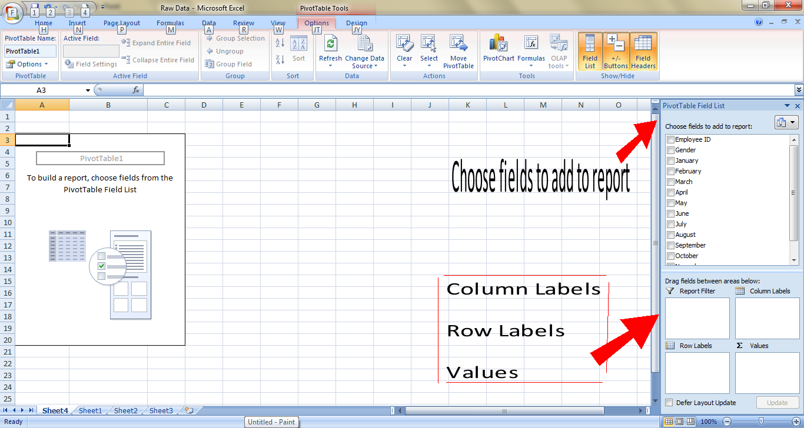
Task: Toggle Field Headers display
Action: (x=643, y=51)
